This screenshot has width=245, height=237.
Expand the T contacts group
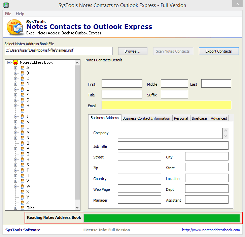click(x=15, y=170)
